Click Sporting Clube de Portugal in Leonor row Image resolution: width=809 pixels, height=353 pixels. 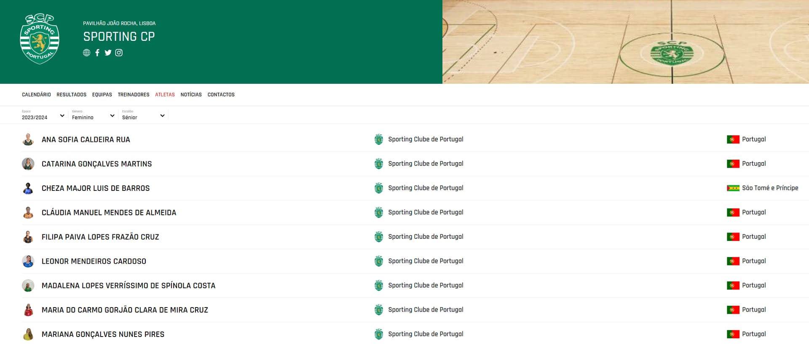(x=426, y=261)
